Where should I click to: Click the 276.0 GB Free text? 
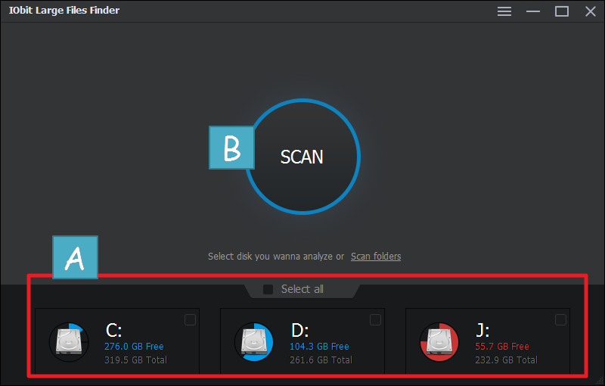[134, 347]
